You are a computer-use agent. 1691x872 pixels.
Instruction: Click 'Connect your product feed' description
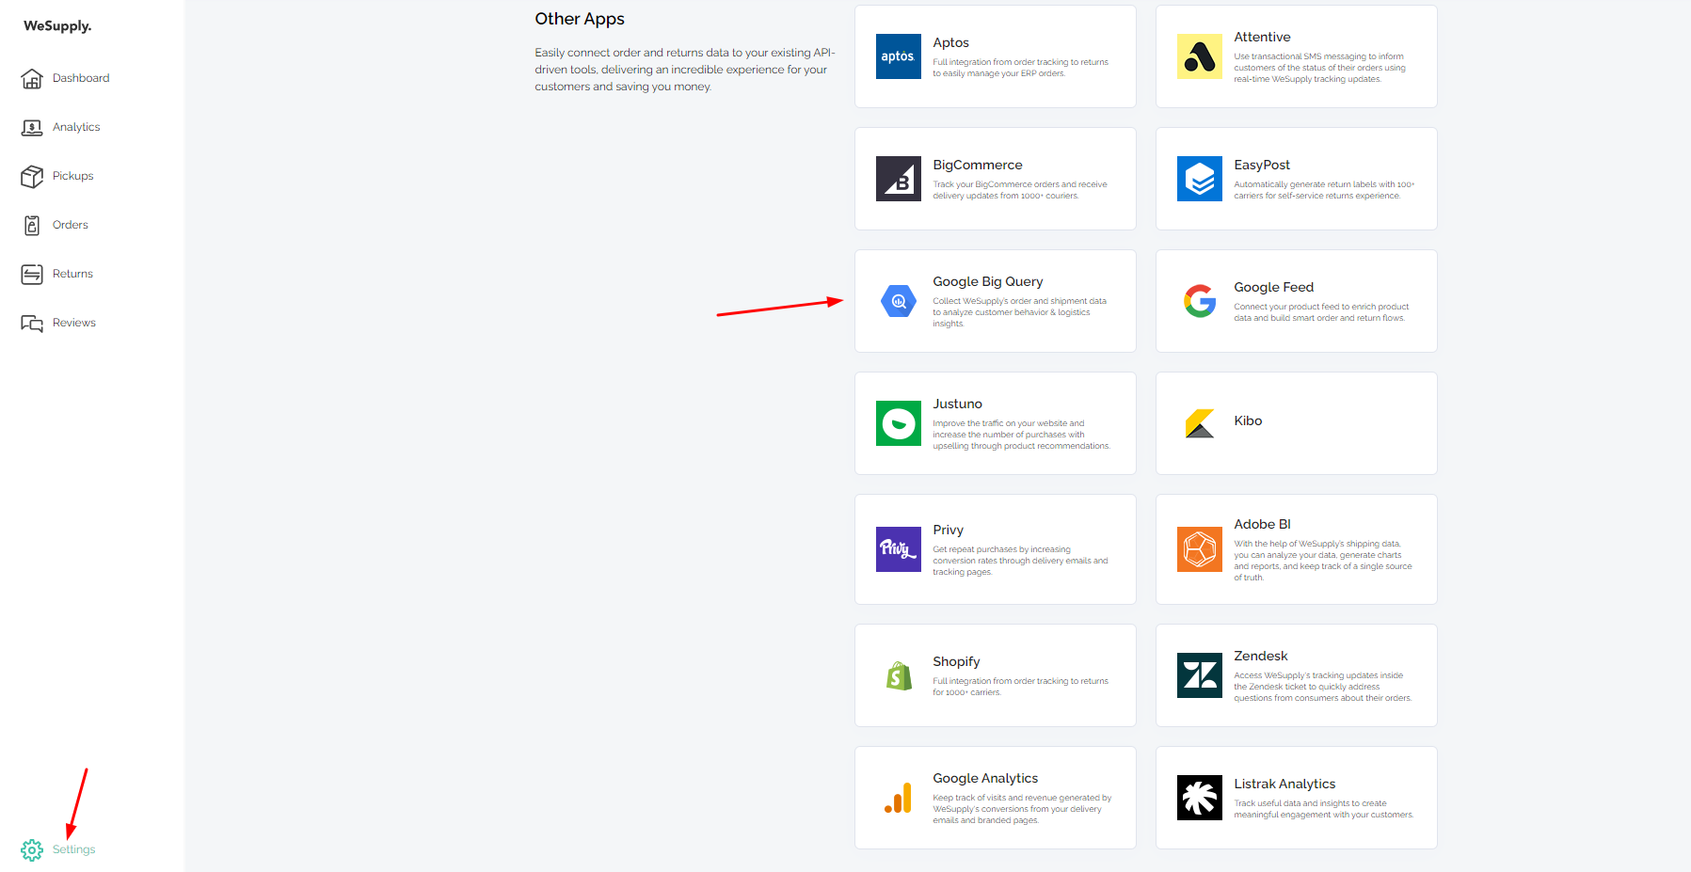click(1321, 312)
